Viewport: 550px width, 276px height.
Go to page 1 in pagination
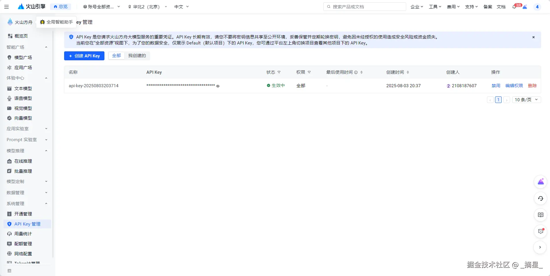click(x=498, y=100)
